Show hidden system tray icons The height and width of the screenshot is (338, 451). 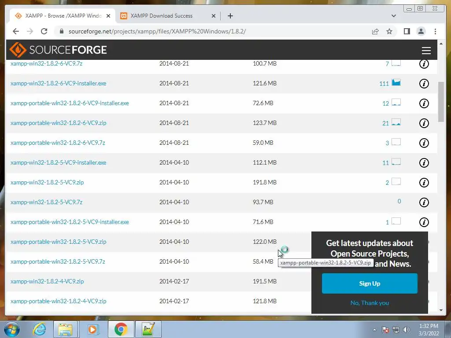374,330
